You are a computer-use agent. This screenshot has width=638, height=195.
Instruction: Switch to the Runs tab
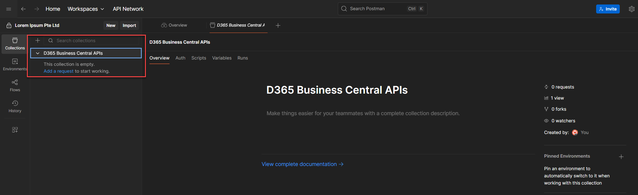click(243, 58)
